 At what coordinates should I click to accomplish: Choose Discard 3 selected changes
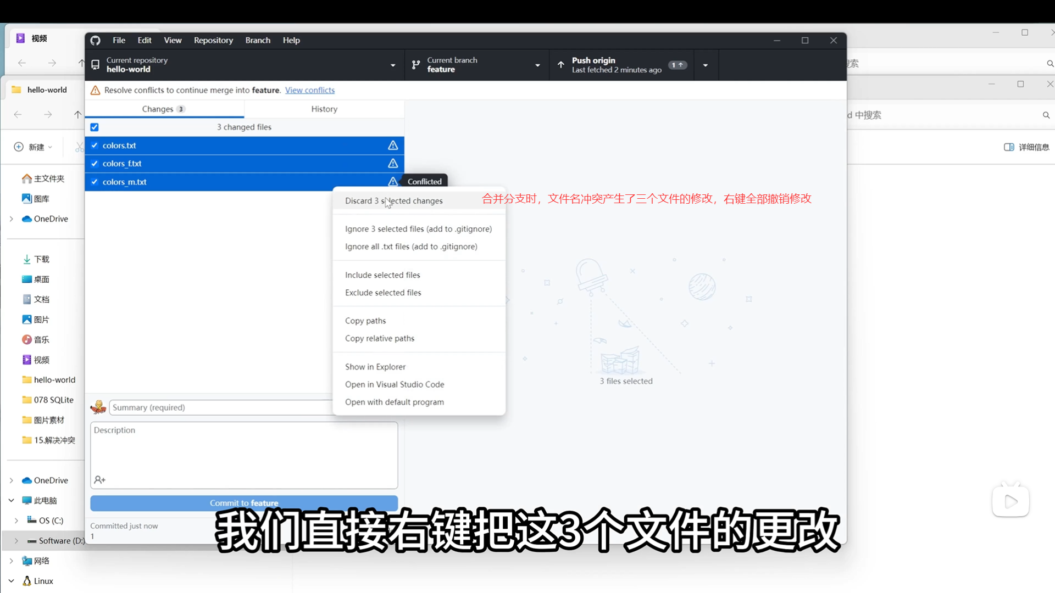click(x=393, y=201)
